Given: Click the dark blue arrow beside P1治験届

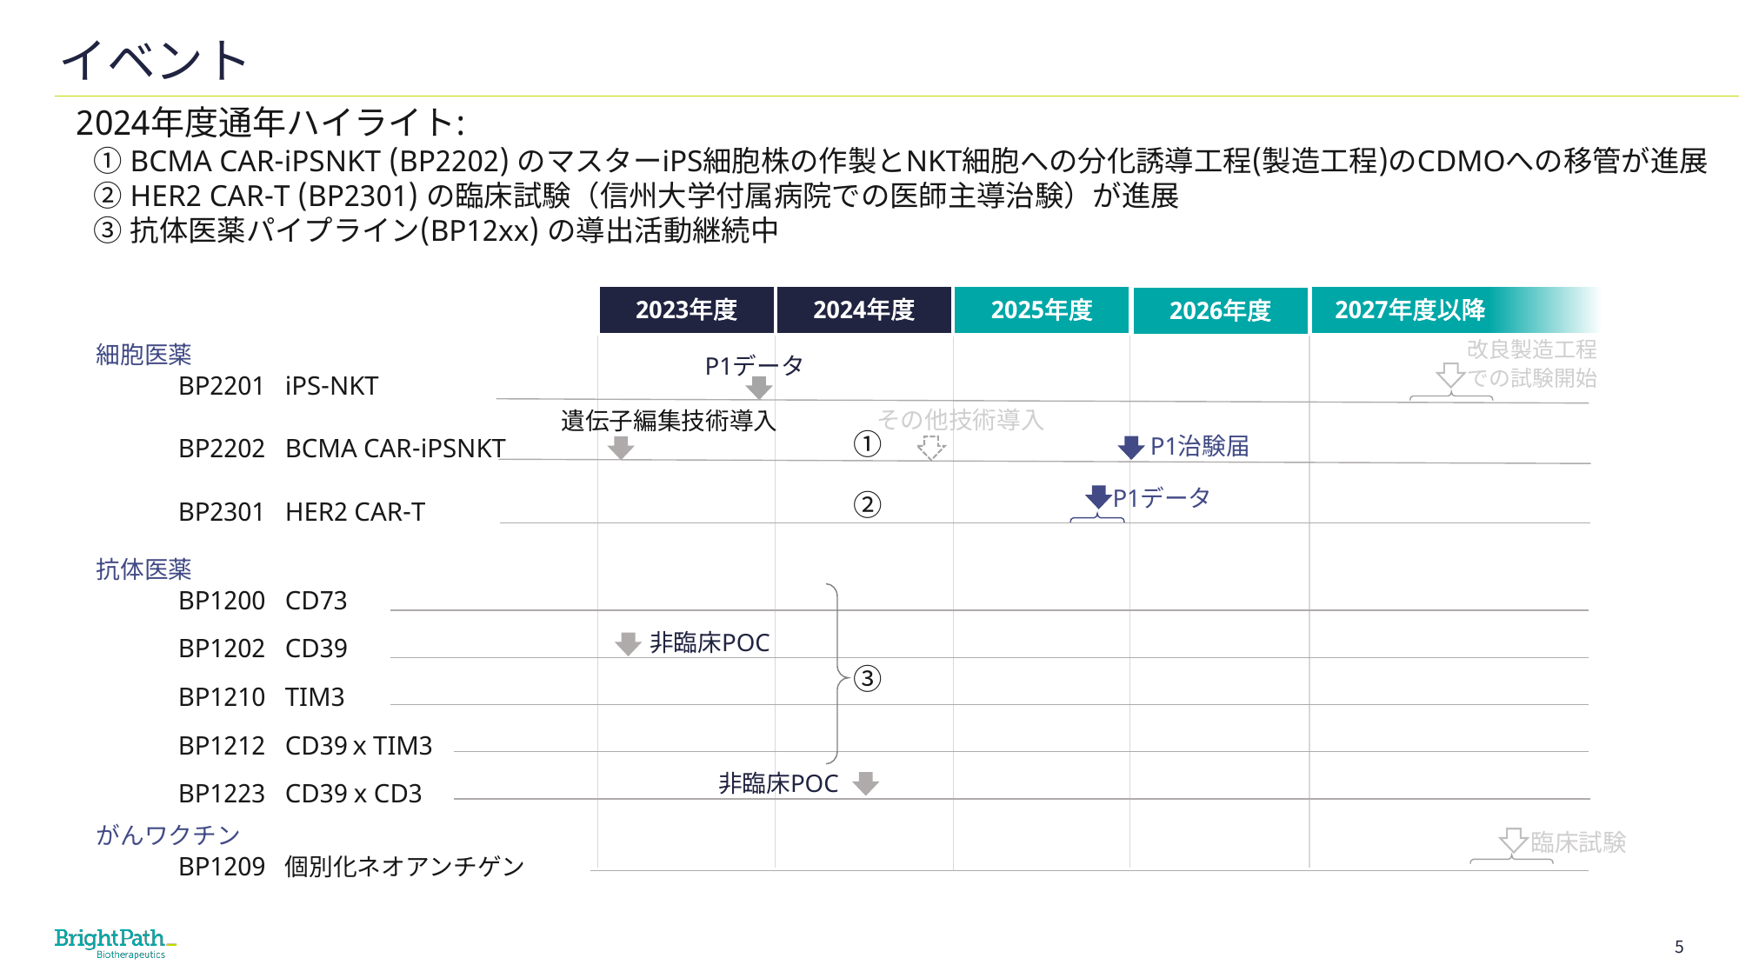Looking at the screenshot, I should tap(1130, 447).
